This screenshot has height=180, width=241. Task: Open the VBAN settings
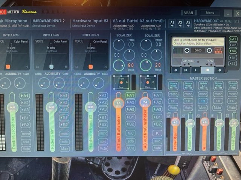point(188,13)
